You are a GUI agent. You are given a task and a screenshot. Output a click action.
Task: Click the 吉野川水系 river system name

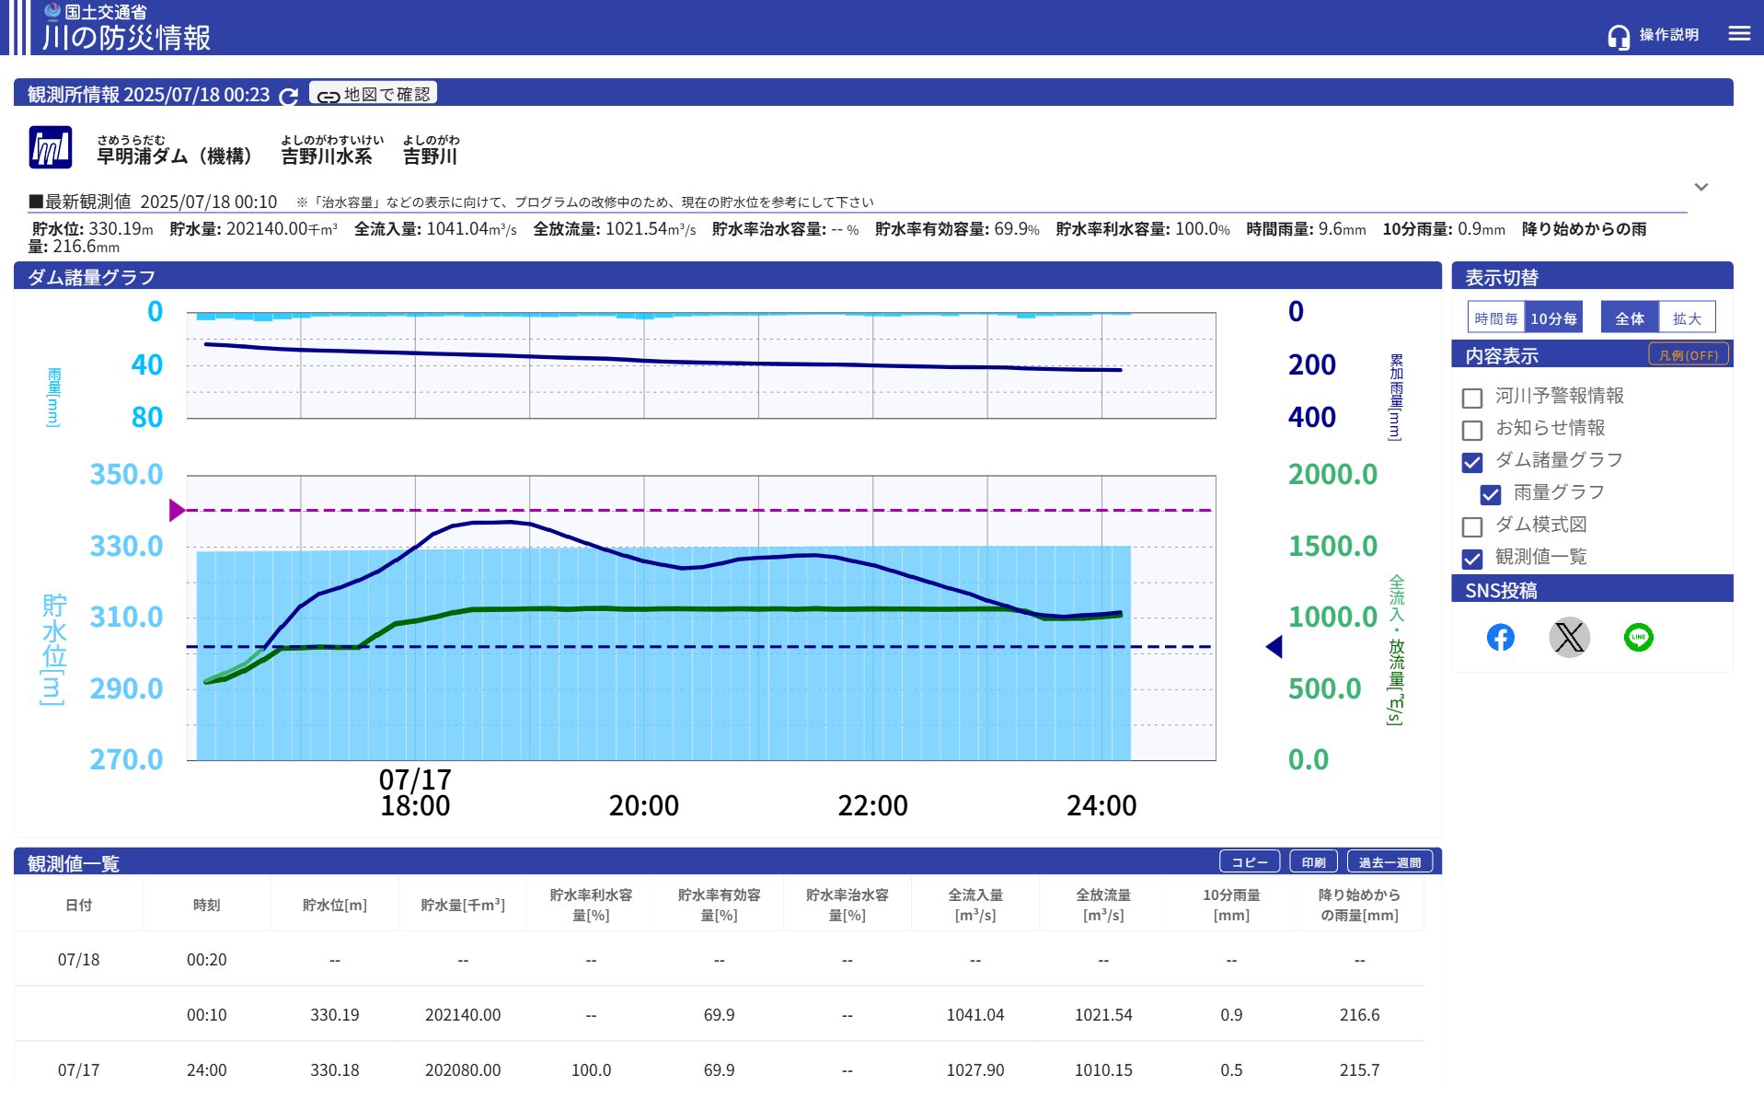pos(327,156)
